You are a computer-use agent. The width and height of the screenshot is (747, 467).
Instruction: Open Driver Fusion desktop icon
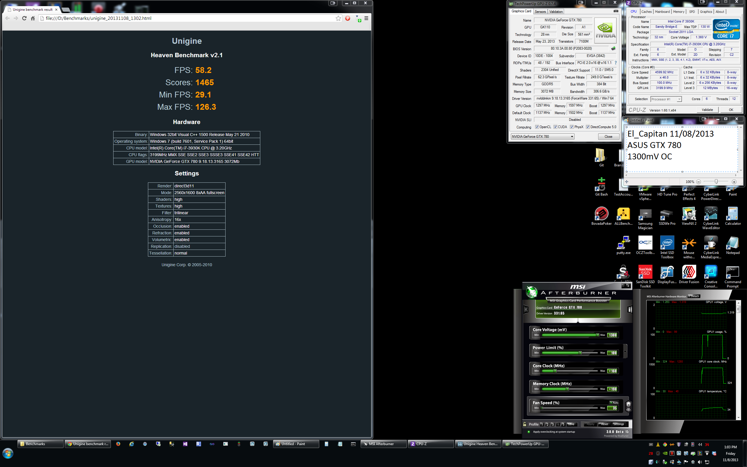pyautogui.click(x=689, y=275)
